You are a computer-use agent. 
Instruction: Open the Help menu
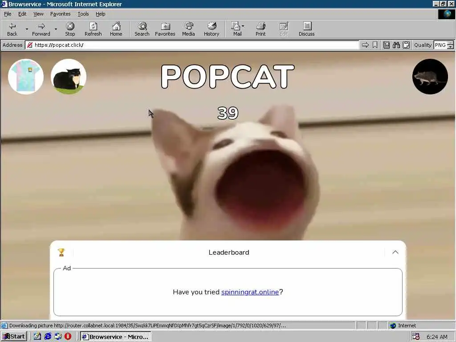click(x=100, y=14)
